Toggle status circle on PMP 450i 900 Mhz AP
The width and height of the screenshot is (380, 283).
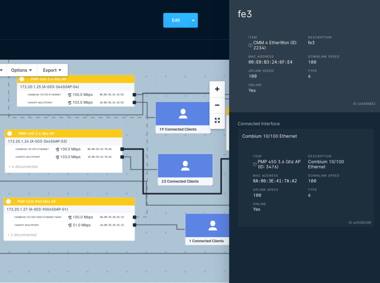[x=9, y=201]
